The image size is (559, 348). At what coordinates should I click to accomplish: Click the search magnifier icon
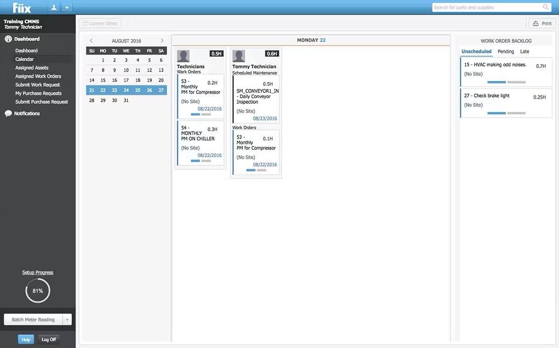pyautogui.click(x=545, y=7)
